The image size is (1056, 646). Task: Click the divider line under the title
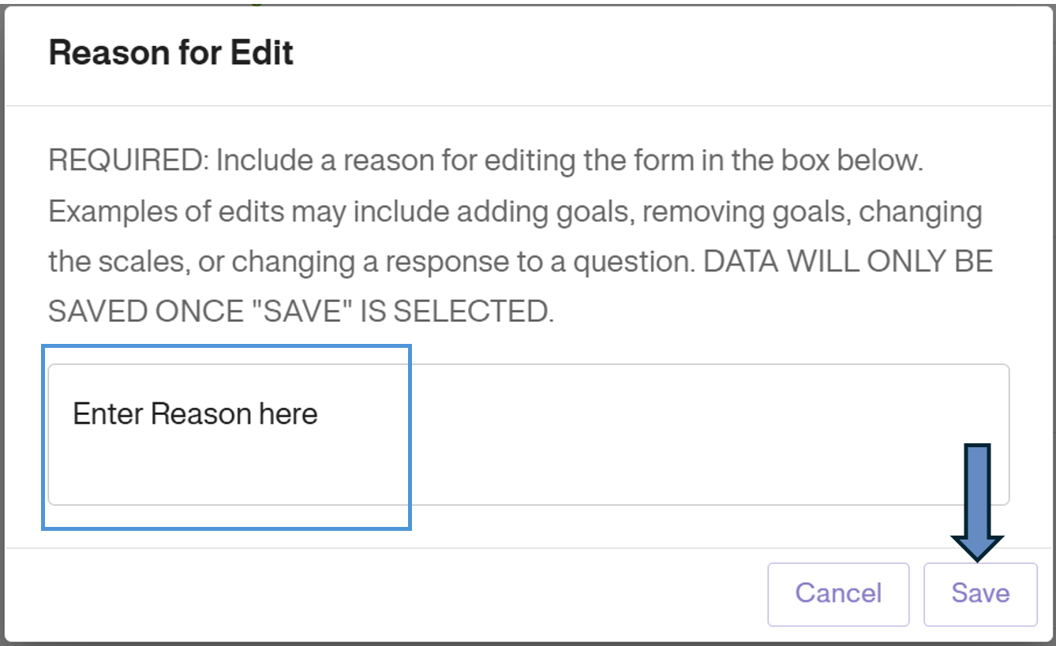click(x=521, y=101)
